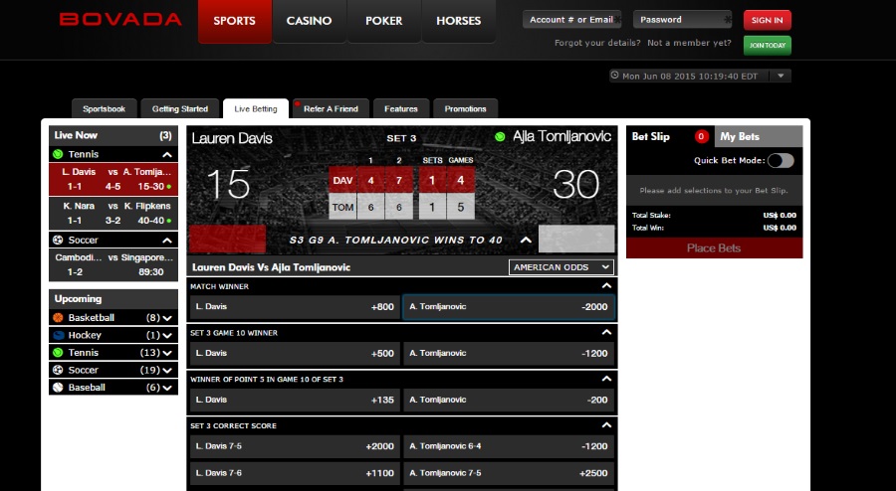896x491 pixels.
Task: Switch to the Sportsbook tab
Action: [x=104, y=108]
